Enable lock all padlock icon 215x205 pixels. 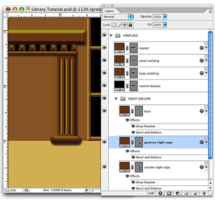click(x=131, y=25)
